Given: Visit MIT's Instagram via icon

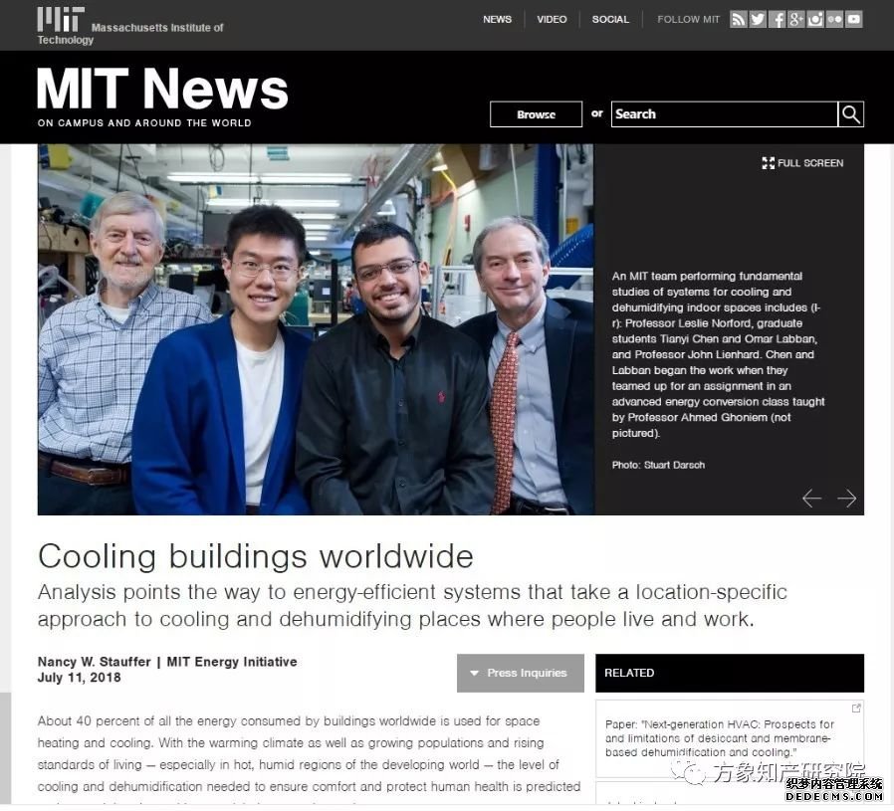Looking at the screenshot, I should coord(815,19).
